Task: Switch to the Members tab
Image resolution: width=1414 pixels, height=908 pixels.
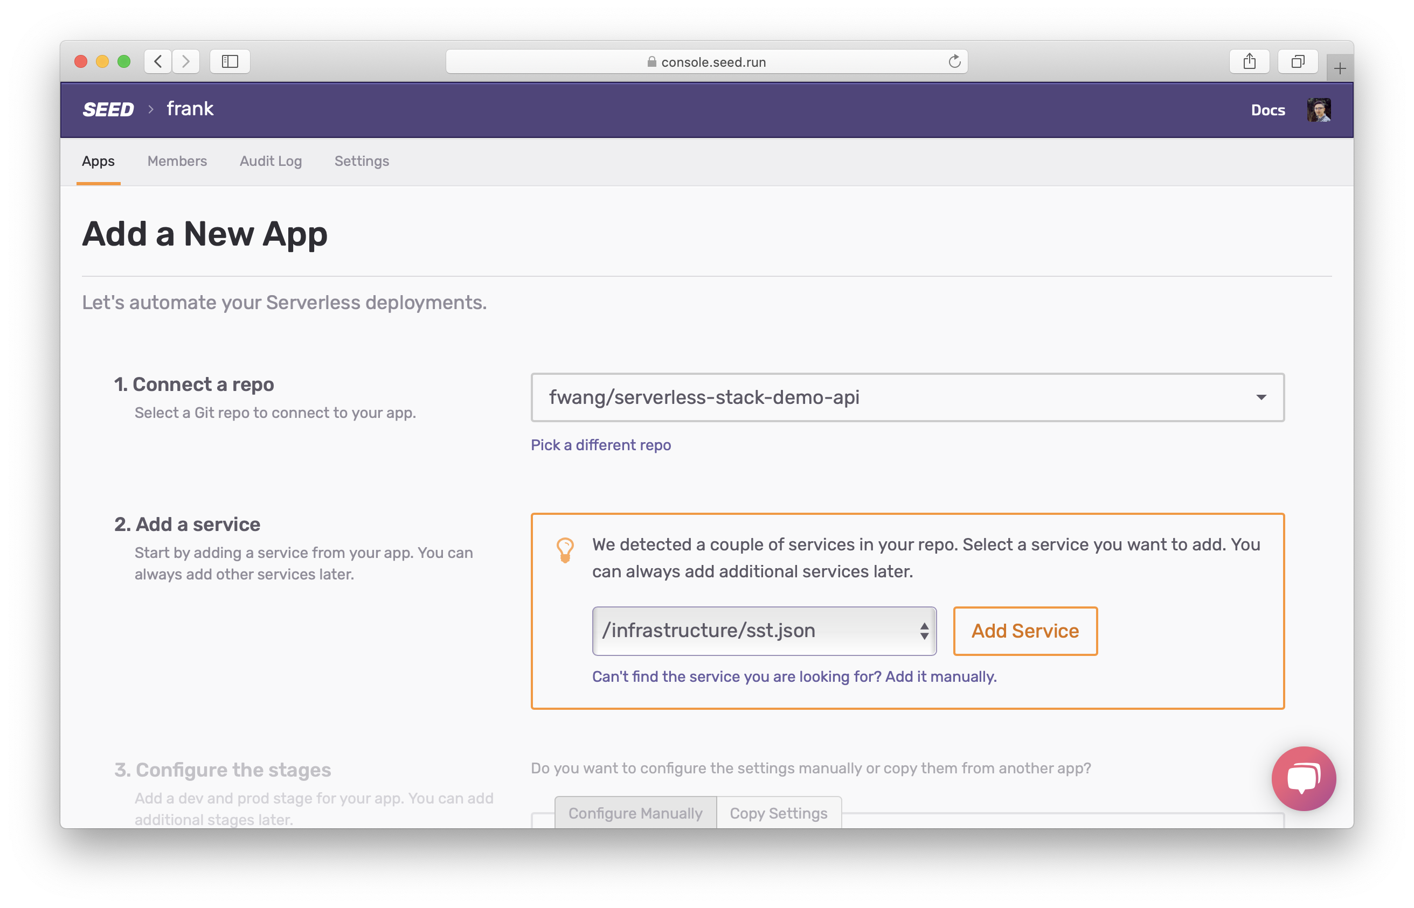Action: tap(177, 161)
